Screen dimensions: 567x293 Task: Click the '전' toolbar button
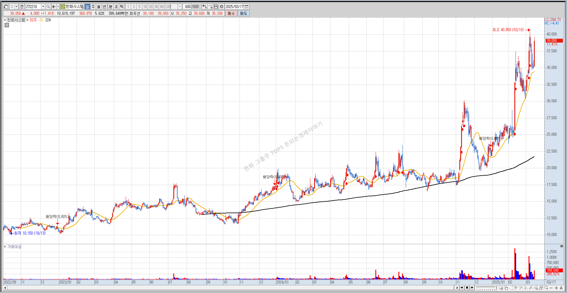[x=22, y=7]
